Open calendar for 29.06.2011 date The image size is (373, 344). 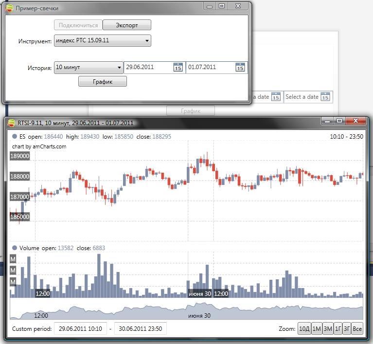[178, 67]
